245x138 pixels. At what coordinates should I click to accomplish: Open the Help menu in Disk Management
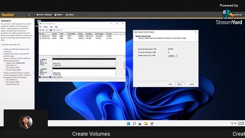pos(56,27)
